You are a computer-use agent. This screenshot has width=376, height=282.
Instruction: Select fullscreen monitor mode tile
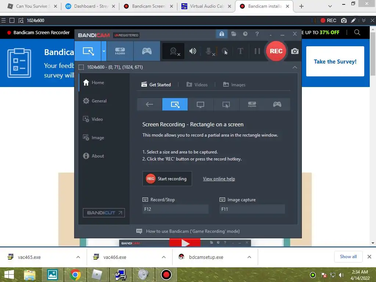(200, 104)
